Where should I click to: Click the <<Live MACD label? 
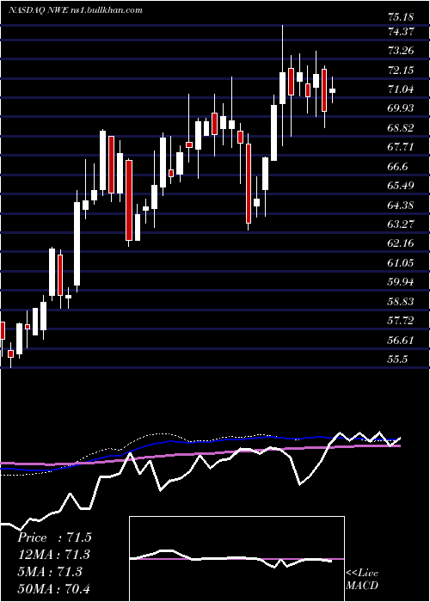click(362, 580)
